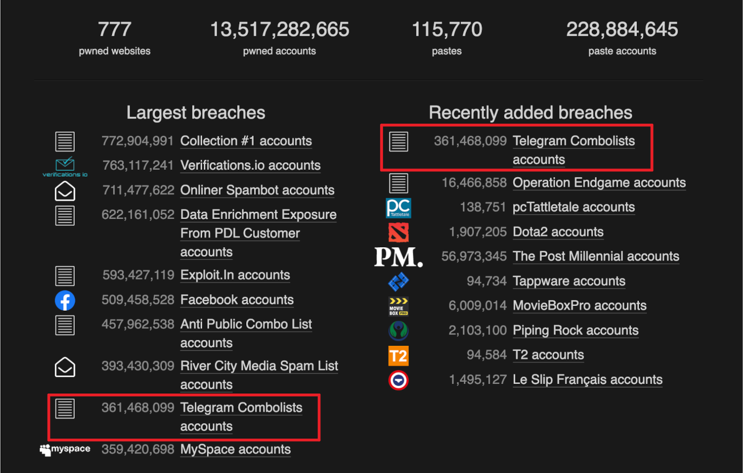The height and width of the screenshot is (473, 743).
Task: Open Telegram Combolists under Recently added breaches
Action: pos(573,141)
